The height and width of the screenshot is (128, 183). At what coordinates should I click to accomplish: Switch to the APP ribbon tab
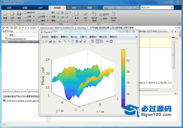40,8
